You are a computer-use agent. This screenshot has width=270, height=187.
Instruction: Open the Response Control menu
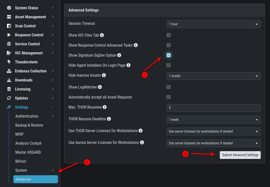click(x=29, y=35)
